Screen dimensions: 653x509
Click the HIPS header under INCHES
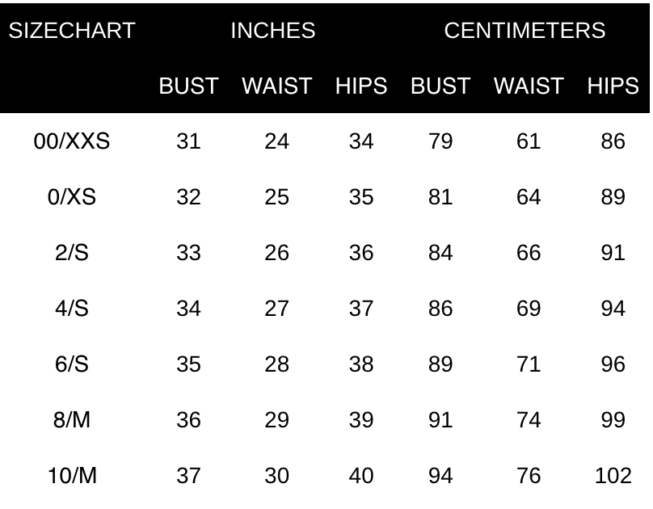coord(361,86)
